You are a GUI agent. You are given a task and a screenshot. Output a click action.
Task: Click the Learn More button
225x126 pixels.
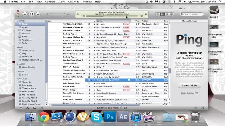[189, 85]
